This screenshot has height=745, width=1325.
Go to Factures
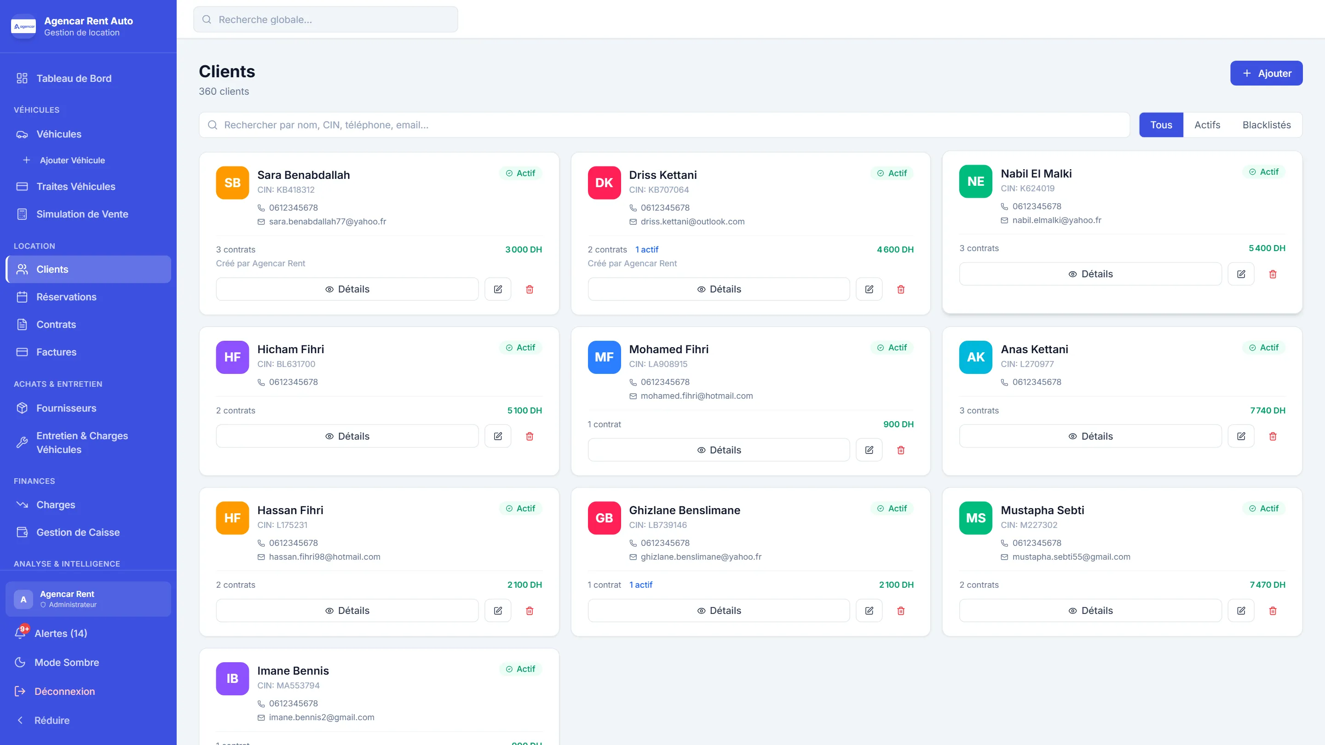[88, 352]
